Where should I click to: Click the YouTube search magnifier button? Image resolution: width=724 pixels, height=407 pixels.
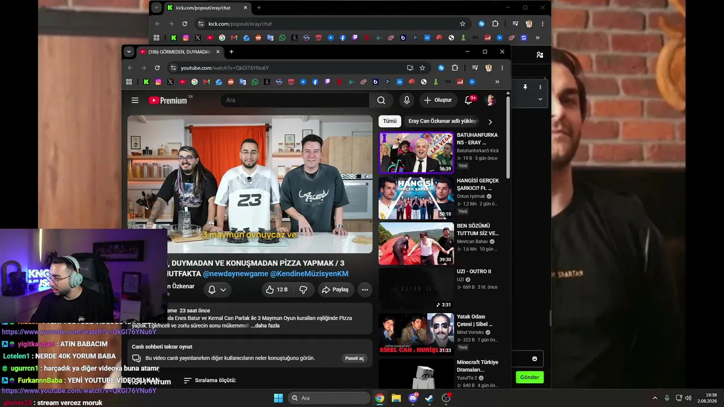coord(381,100)
